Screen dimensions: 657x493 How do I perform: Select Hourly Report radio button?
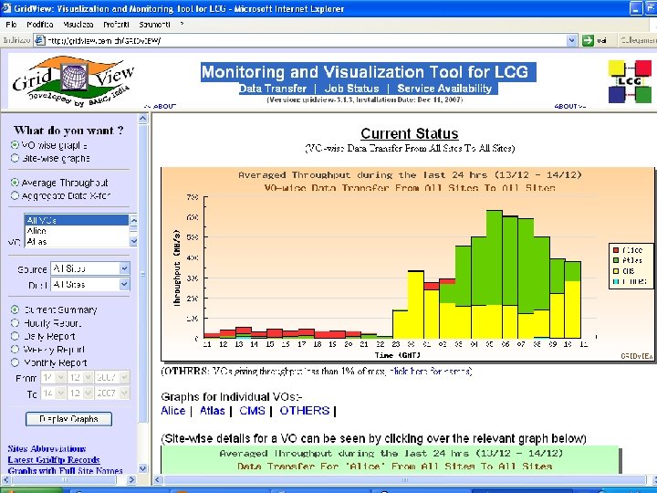(15, 323)
